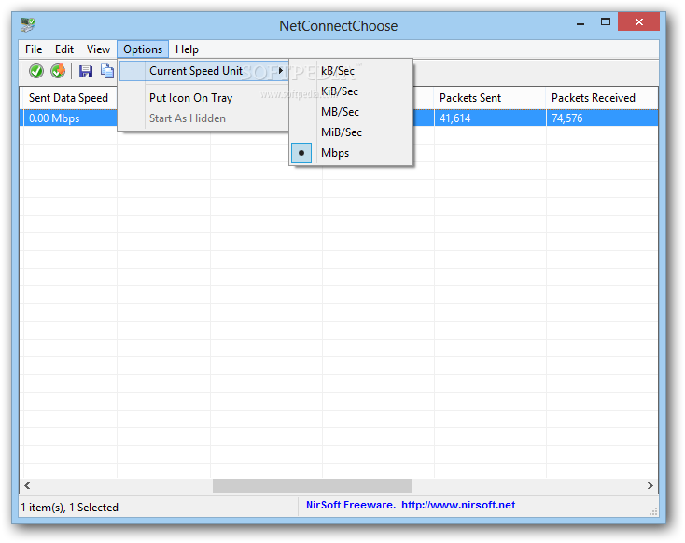
Task: Open the Help menu
Action: [x=187, y=49]
